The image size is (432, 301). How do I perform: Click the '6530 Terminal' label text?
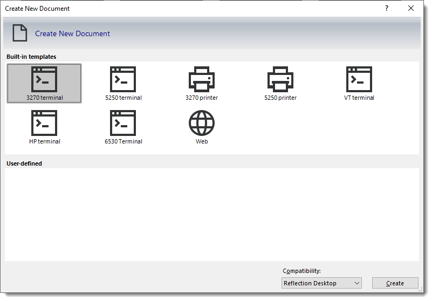[124, 141]
